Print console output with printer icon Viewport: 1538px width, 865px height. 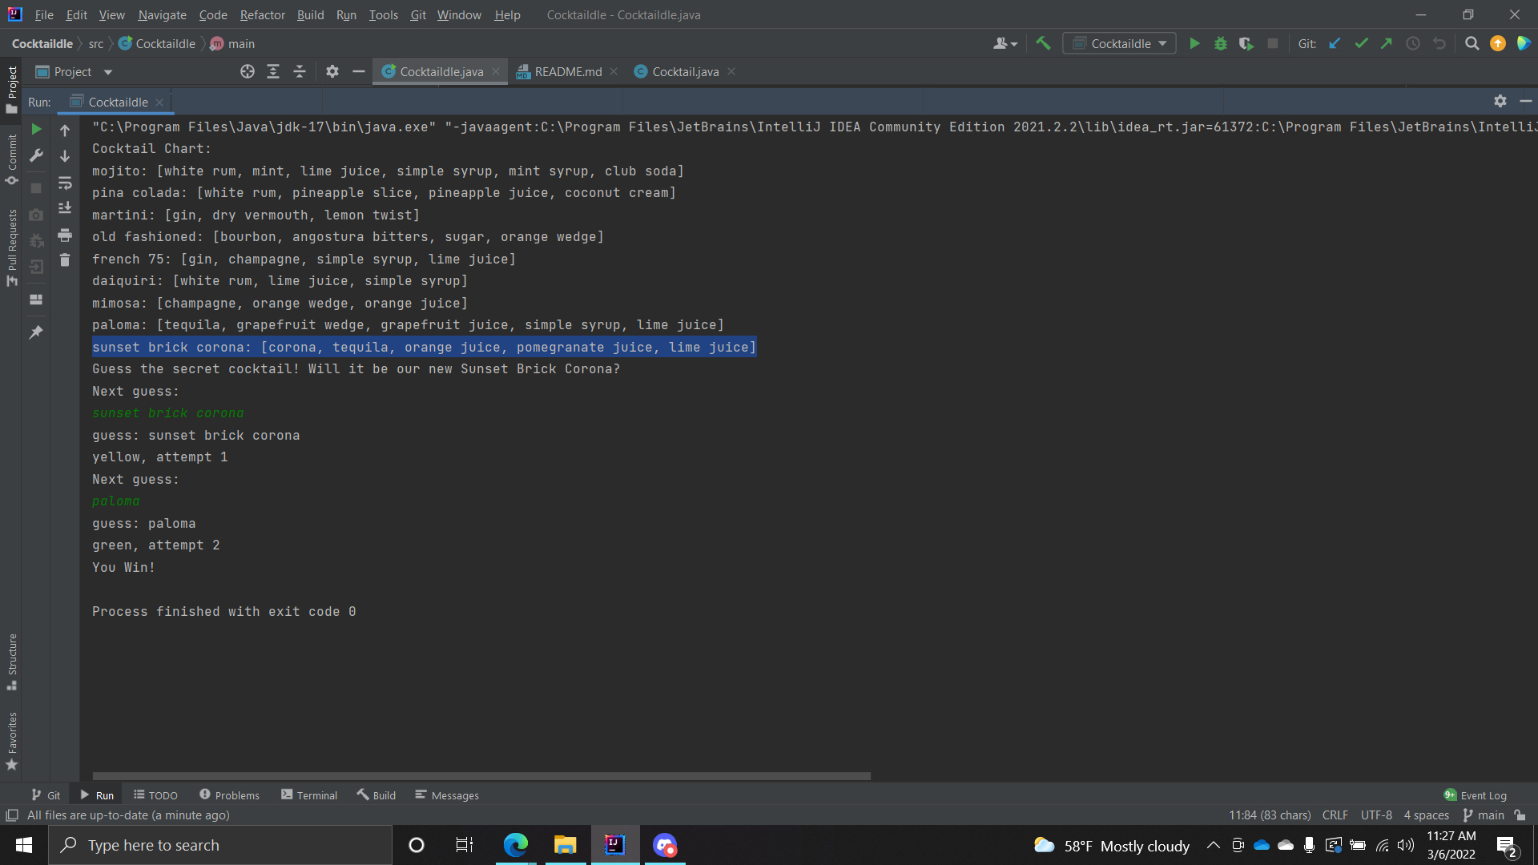pos(65,235)
